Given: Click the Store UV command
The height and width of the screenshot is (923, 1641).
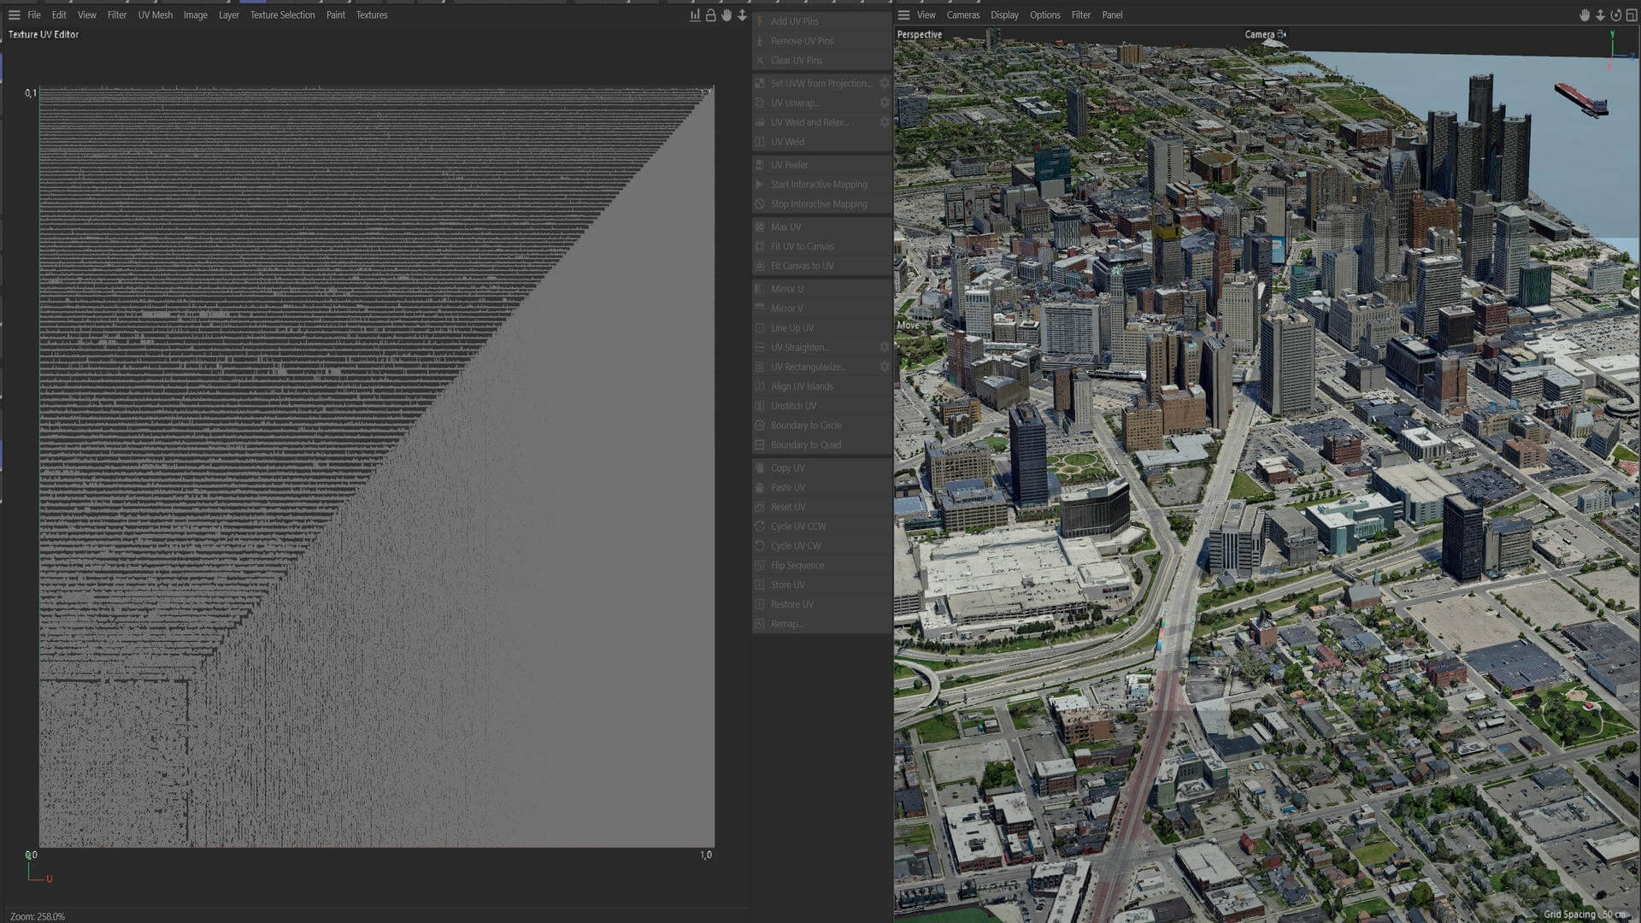Looking at the screenshot, I should click(x=821, y=585).
